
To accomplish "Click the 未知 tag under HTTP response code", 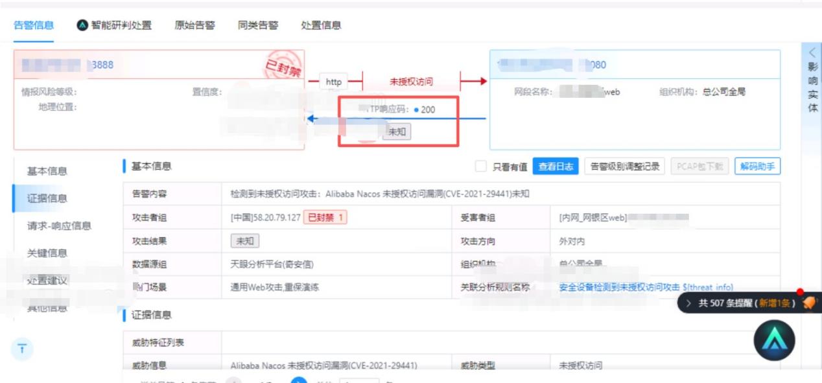I will click(398, 131).
